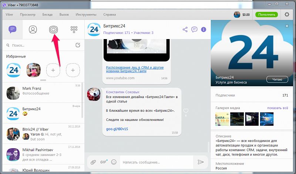Toggle the info panel icon
Image resolution: width=296 pixels, height=174 pixels.
[x=203, y=29]
